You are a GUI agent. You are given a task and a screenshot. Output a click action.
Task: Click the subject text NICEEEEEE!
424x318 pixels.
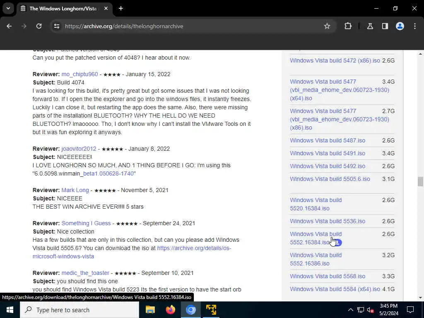pyautogui.click(x=75, y=157)
